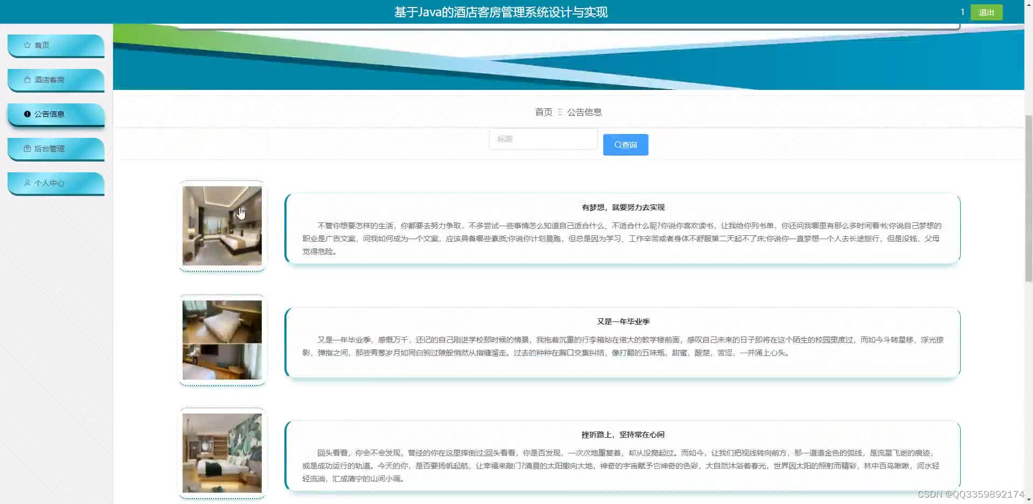Click the title 挫折路上，坚持常在心间
Image resolution: width=1033 pixels, height=504 pixels.
coord(623,435)
